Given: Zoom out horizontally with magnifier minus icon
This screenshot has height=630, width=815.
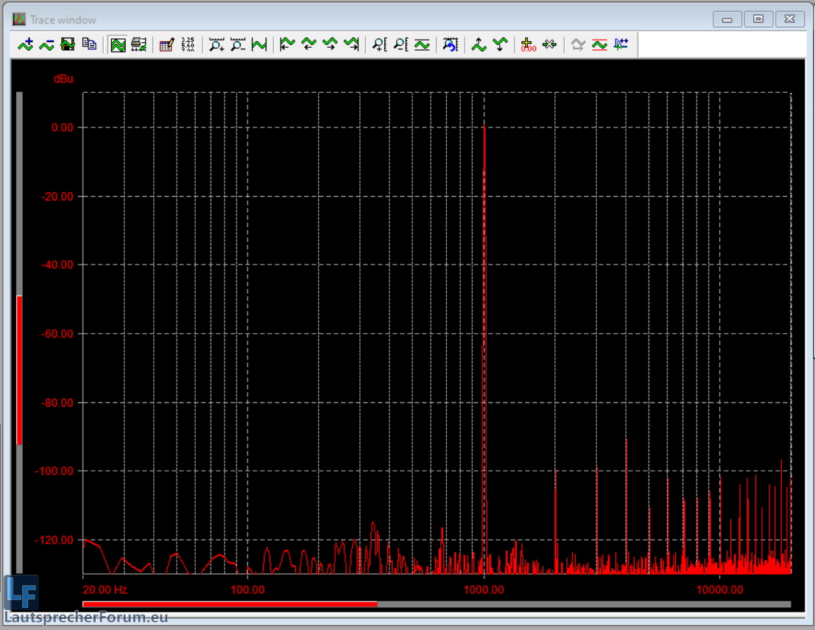Looking at the screenshot, I should tap(238, 45).
